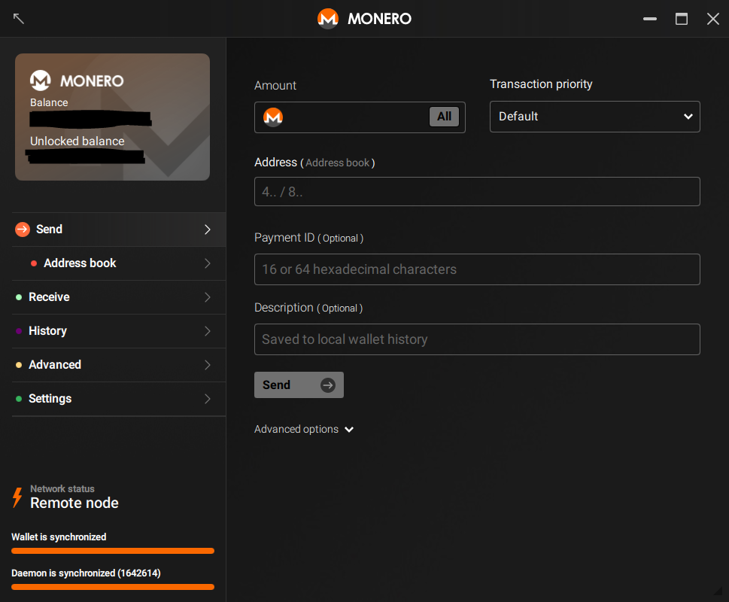Click the lightning bolt network status icon

click(x=17, y=497)
